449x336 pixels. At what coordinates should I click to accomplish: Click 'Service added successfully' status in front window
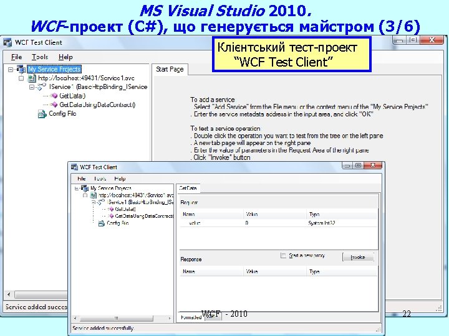coord(103,329)
